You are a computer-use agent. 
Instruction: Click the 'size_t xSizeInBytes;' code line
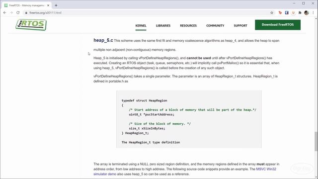(x=147, y=128)
